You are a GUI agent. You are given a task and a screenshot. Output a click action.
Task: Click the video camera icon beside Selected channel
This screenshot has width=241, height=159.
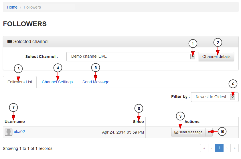(x=10, y=42)
